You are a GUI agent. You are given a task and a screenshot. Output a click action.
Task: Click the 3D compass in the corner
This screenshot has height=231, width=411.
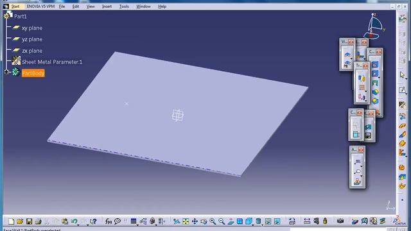(373, 26)
